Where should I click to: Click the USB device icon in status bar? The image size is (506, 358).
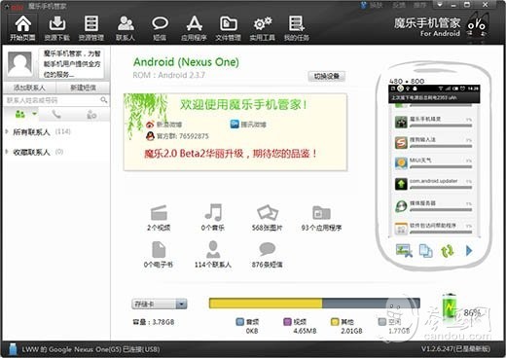[x=13, y=349]
